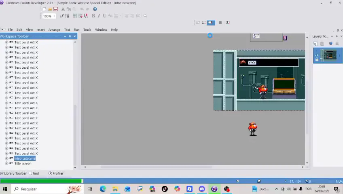Pin the Layers Toolbar panel
343x194 pixels.
pyautogui.click(x=337, y=36)
